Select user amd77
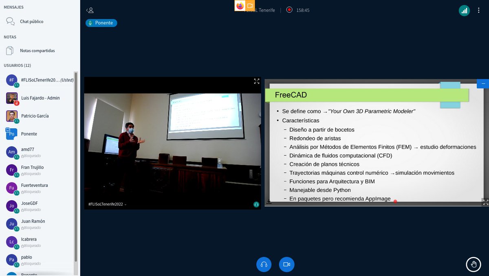The width and height of the screenshot is (489, 276). click(39, 152)
